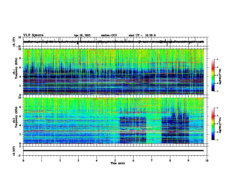Click the "3" tick on the Time axis
Image resolution: width=233 pixels, height=180 pixels.
click(78, 161)
